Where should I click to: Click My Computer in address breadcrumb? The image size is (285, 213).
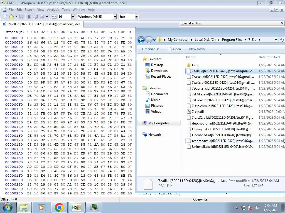(178, 40)
